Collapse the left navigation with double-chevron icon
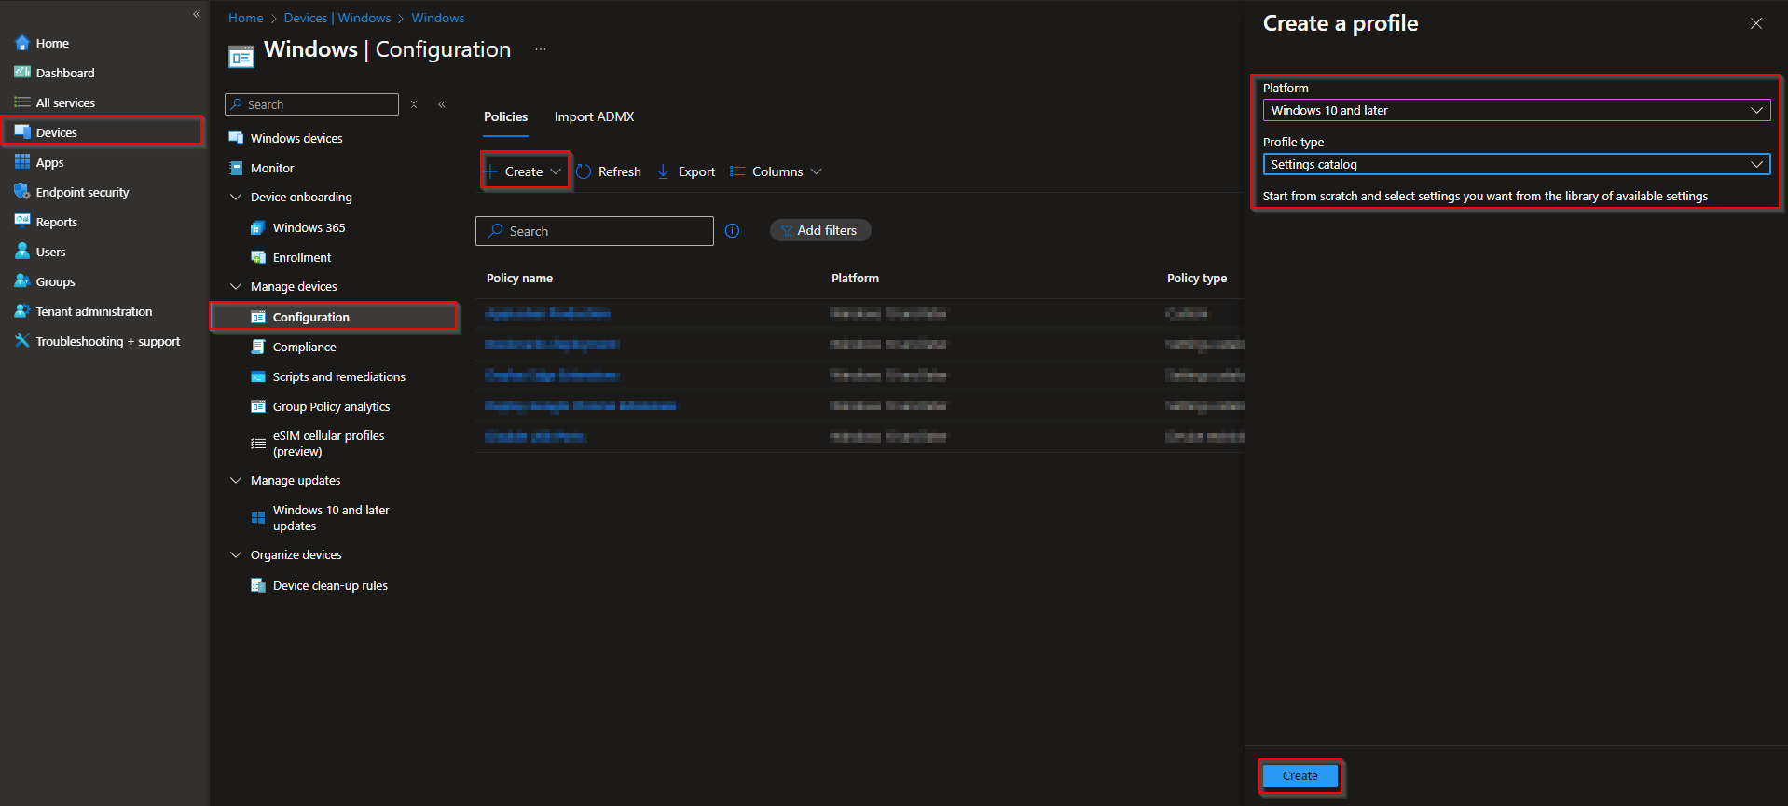This screenshot has width=1788, height=806. coord(197,14)
